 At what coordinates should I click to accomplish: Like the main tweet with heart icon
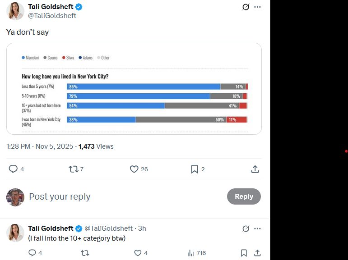click(x=134, y=169)
